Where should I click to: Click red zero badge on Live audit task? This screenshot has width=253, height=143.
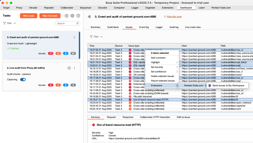(x=51, y=85)
